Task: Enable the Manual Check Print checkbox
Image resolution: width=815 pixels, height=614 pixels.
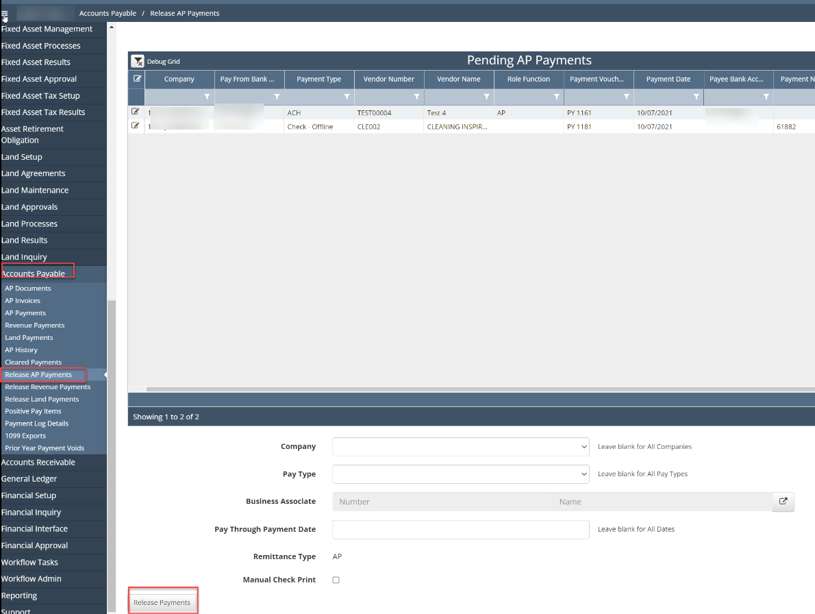Action: [336, 580]
